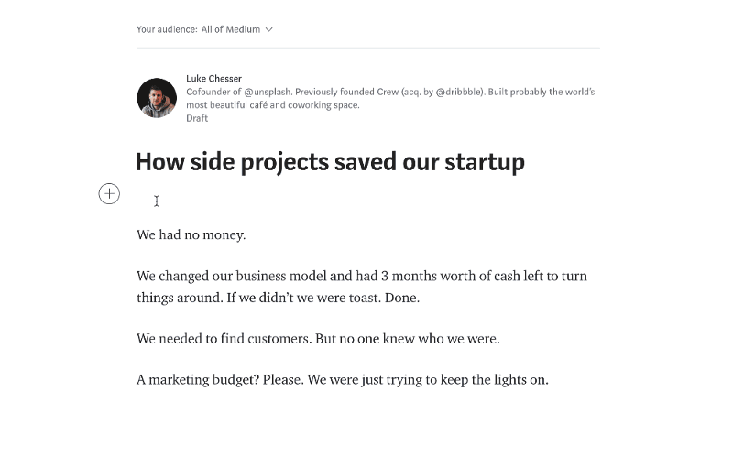
Task: Click the plus insert-content icon
Action: 109,193
